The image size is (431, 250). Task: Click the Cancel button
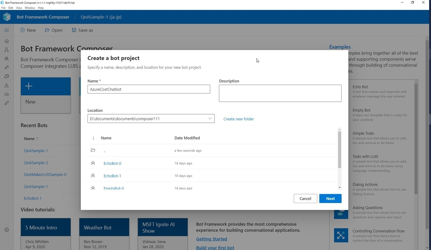point(305,198)
